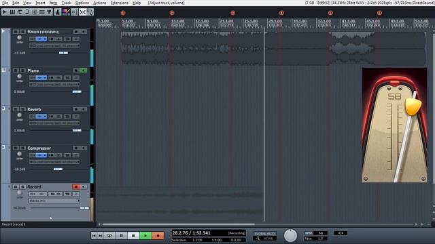
Task: Mute the Compressor track
Action: click(x=16, y=148)
